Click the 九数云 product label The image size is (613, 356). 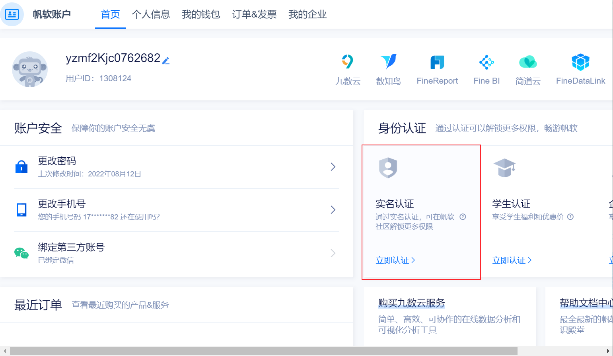(348, 81)
